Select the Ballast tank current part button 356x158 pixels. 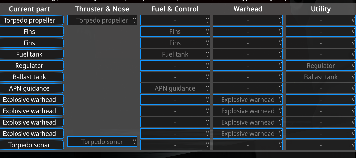pyautogui.click(x=32, y=77)
